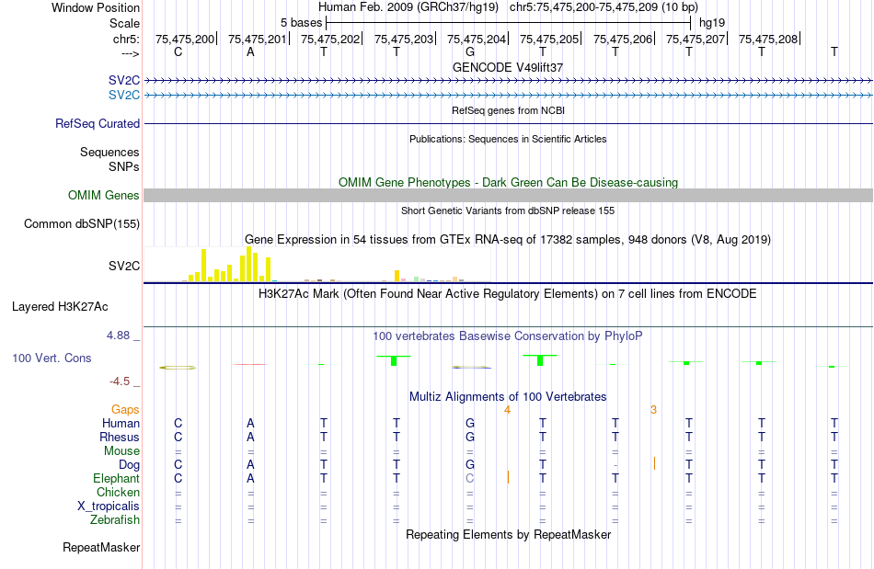Click the SV2C GTEx track label

(x=124, y=267)
